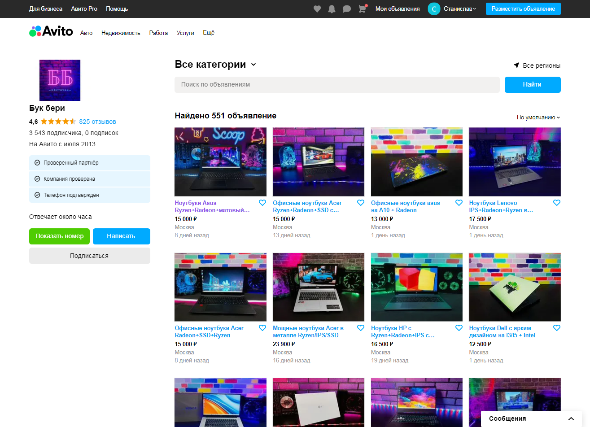This screenshot has height=427, width=590.
Task: Favorite Офисные ноутбуки Acer Ryzen+Radeon+SSD heart
Action: pyautogui.click(x=361, y=203)
